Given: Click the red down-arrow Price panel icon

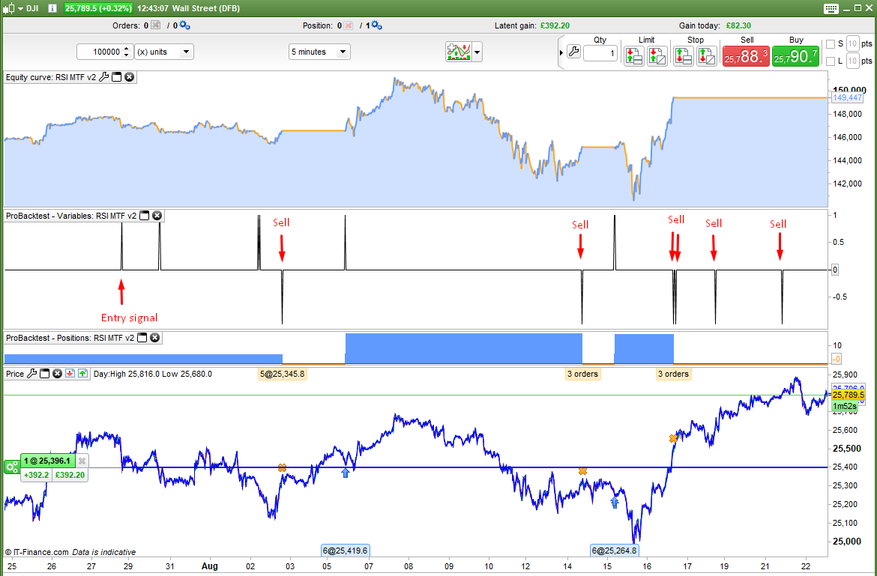Looking at the screenshot, I should (x=70, y=374).
